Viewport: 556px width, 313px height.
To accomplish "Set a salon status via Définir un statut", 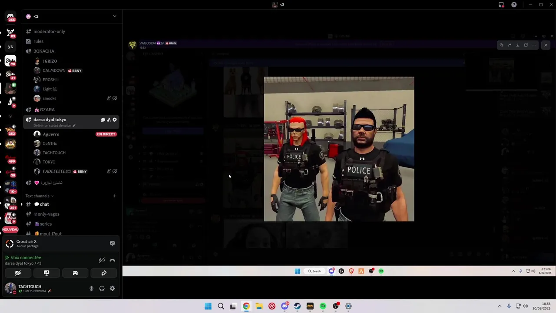I will [x=54, y=126].
